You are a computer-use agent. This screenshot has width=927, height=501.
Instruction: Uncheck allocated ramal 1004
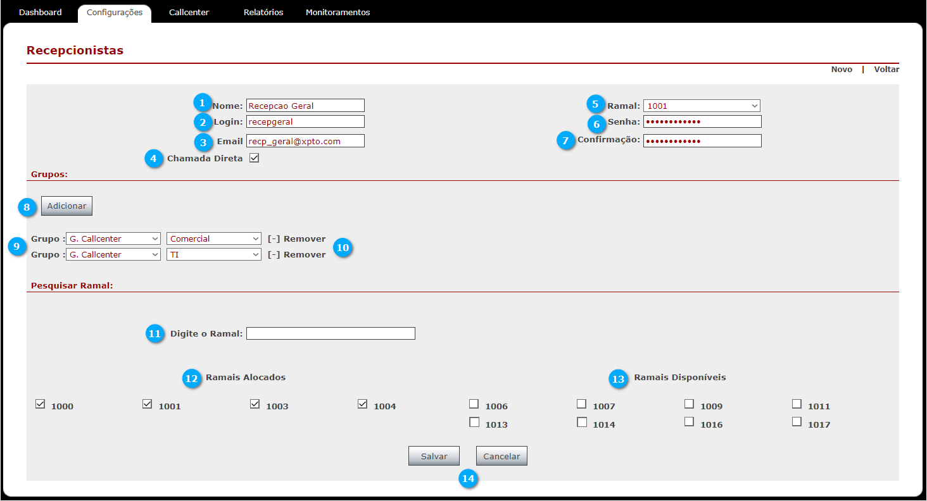click(x=363, y=404)
